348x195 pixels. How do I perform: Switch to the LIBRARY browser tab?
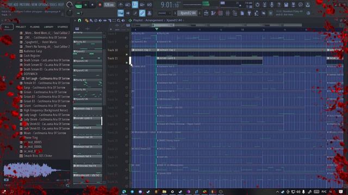click(x=48, y=27)
